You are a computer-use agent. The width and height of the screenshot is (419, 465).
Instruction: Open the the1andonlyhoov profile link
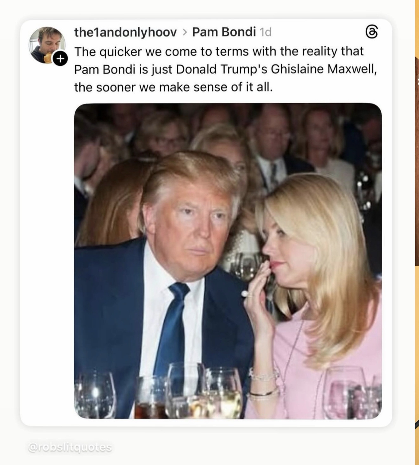[x=125, y=32]
